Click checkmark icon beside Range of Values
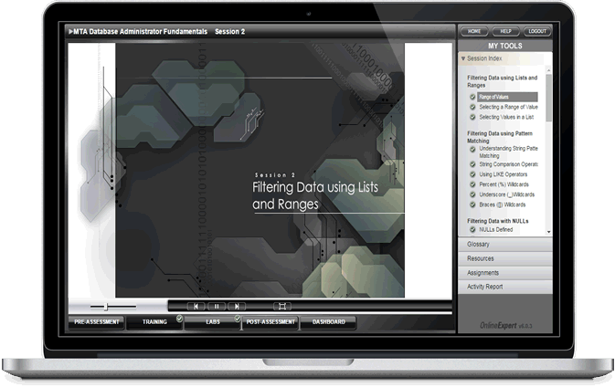615x388 pixels. click(x=472, y=97)
